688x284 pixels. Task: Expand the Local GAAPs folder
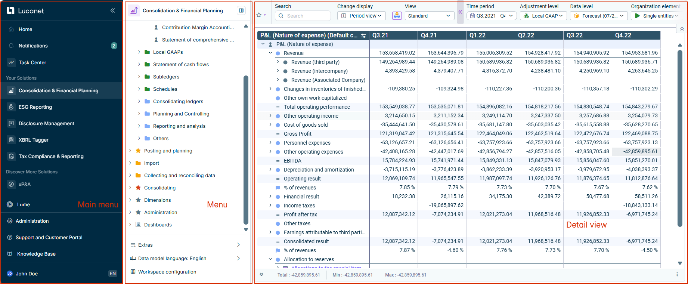(139, 52)
